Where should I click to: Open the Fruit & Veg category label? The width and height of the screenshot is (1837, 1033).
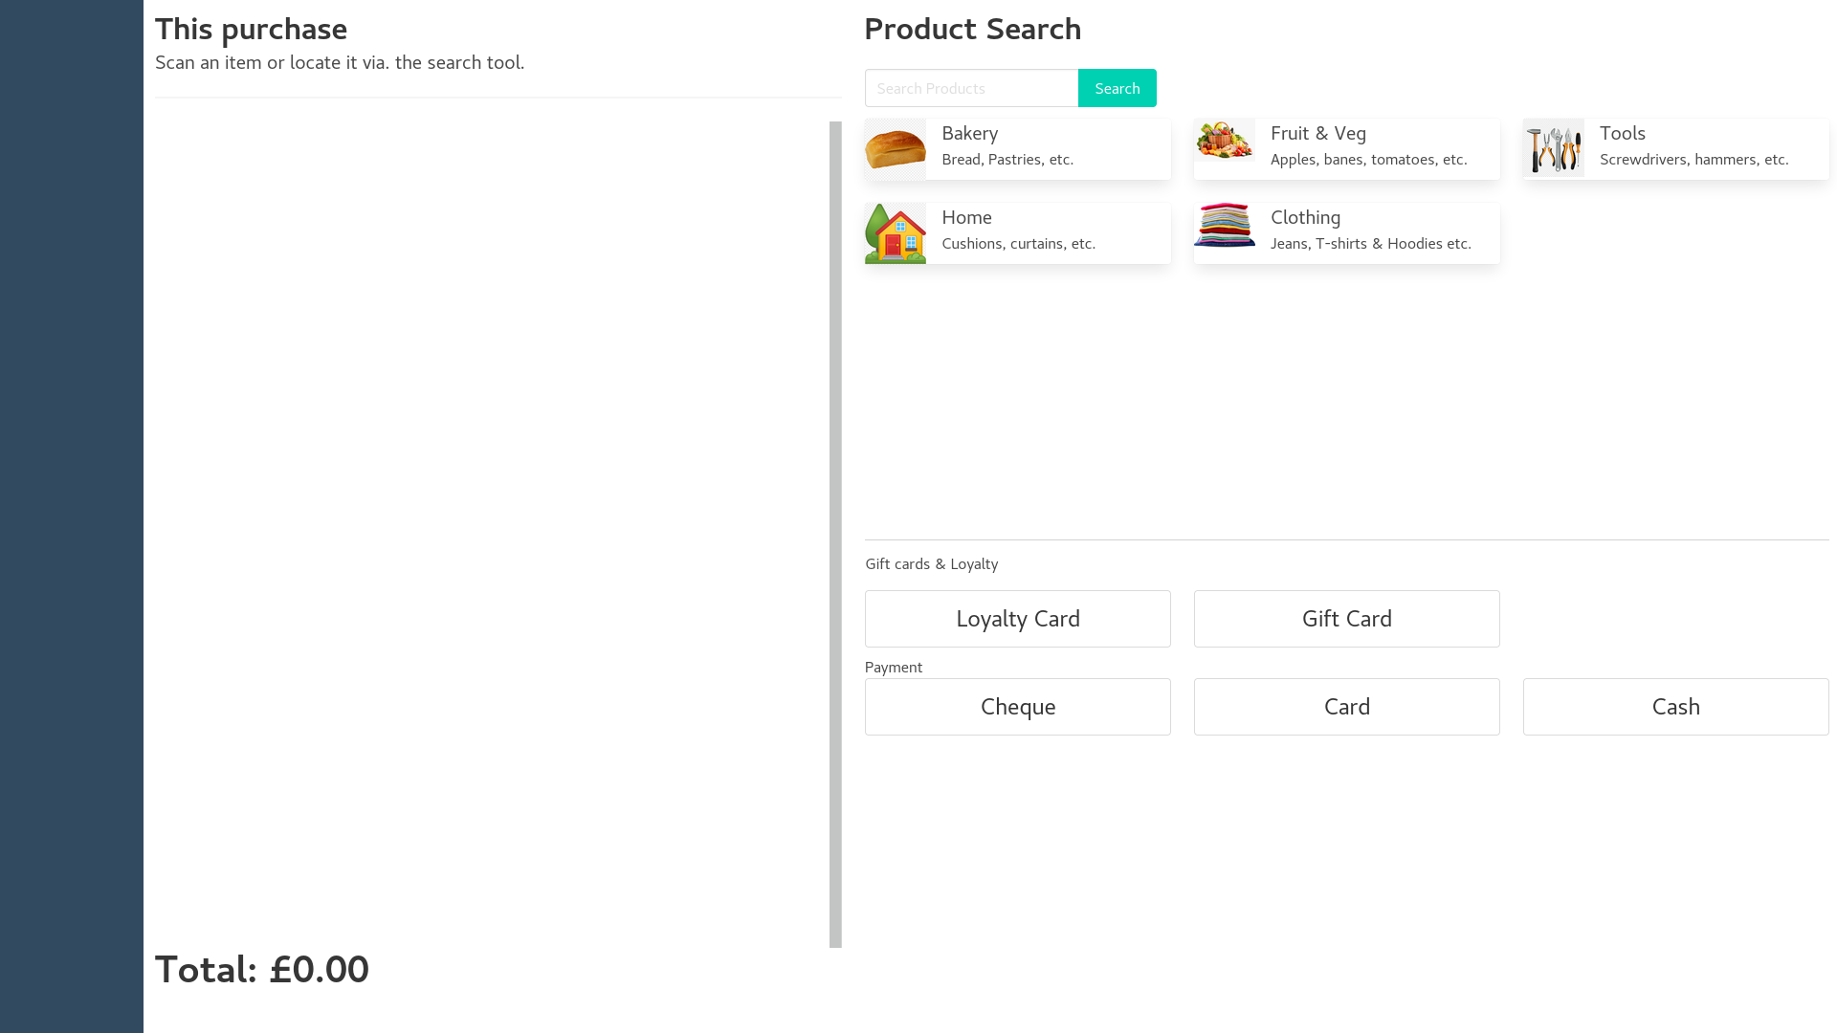(x=1317, y=134)
